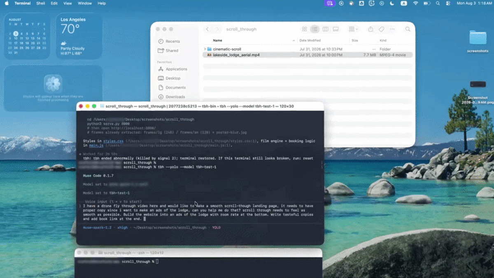Open the Wi-Fi menu bar icon

[x=416, y=3]
